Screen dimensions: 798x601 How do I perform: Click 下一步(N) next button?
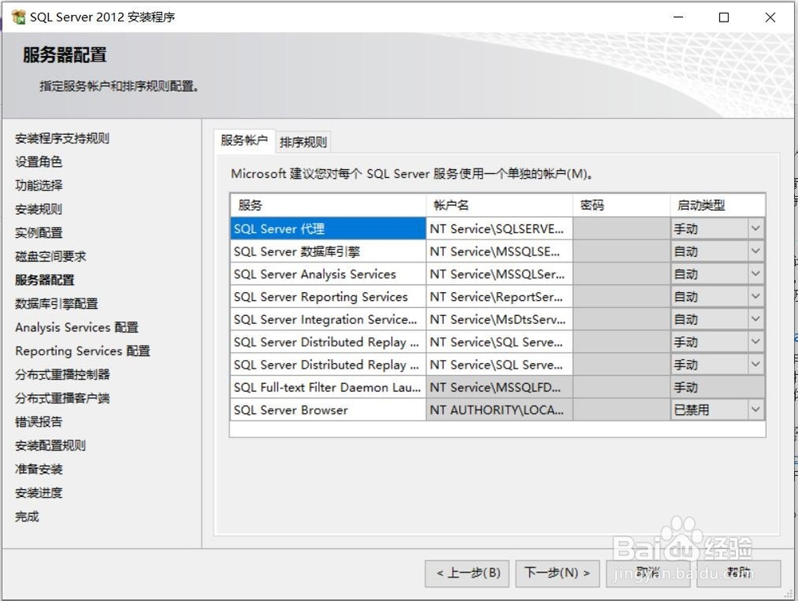point(557,573)
